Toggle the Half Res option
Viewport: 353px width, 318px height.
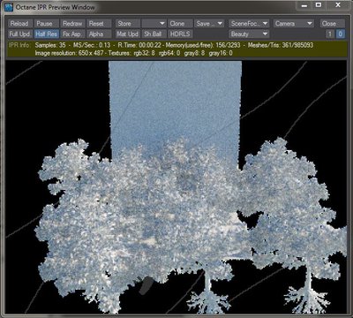point(47,34)
